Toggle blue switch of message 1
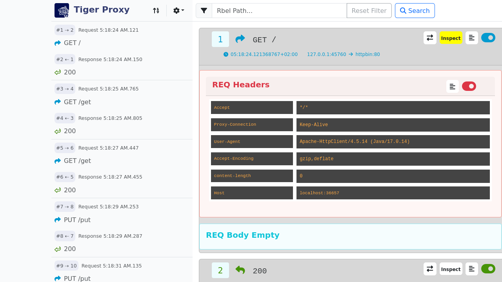Screen dimensions: 502x282 (488, 38)
